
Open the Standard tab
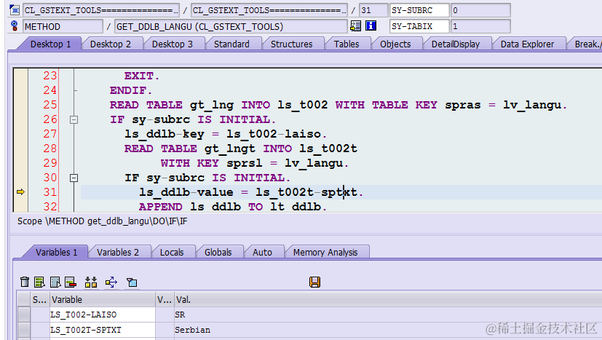click(231, 44)
